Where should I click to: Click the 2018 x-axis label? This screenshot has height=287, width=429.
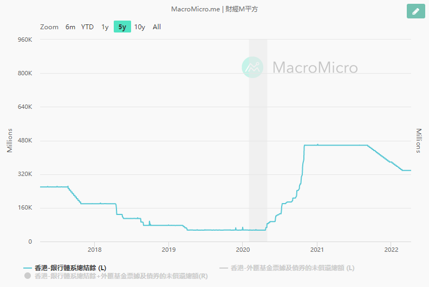94,250
